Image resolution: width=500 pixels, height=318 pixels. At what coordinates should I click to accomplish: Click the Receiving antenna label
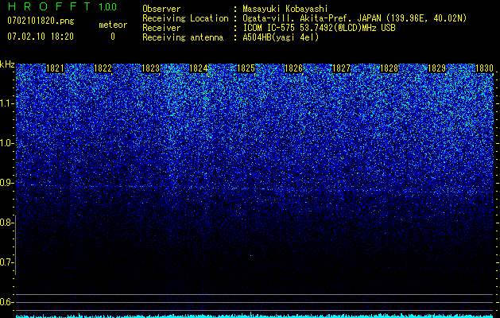[183, 37]
